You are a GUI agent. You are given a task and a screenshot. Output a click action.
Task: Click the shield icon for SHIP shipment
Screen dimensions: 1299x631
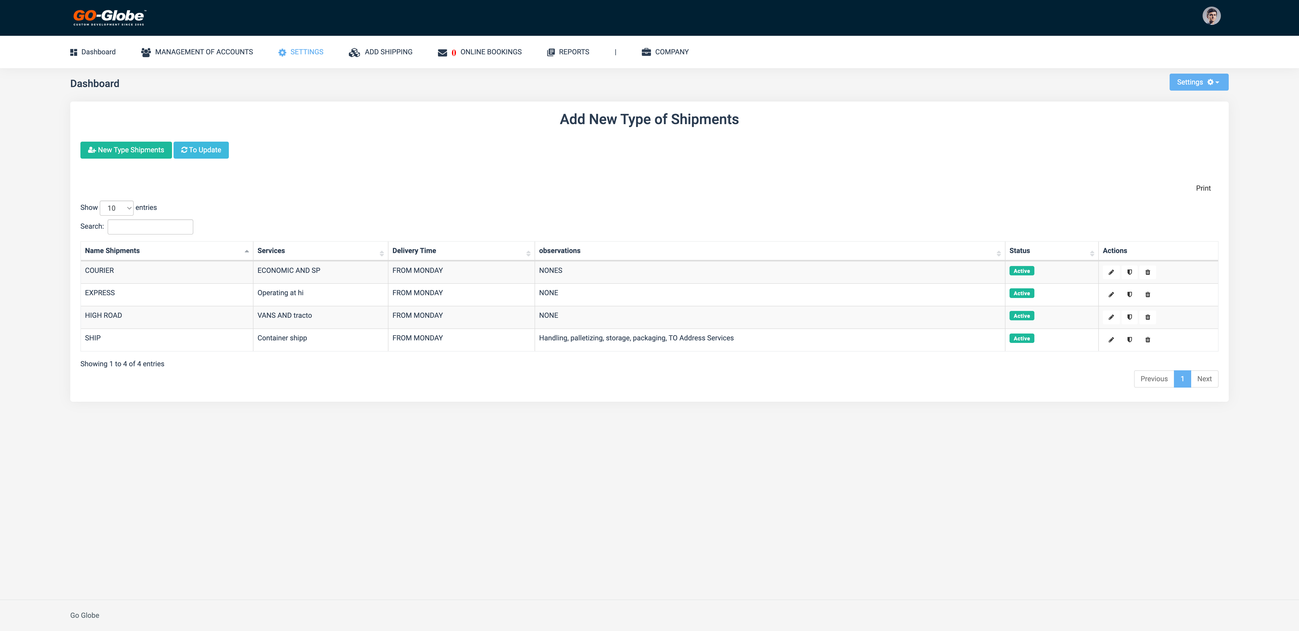point(1130,340)
